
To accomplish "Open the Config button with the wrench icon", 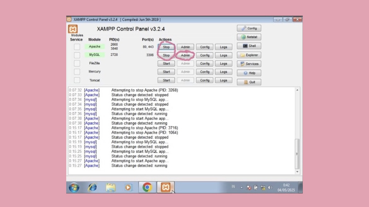I will [249, 28].
